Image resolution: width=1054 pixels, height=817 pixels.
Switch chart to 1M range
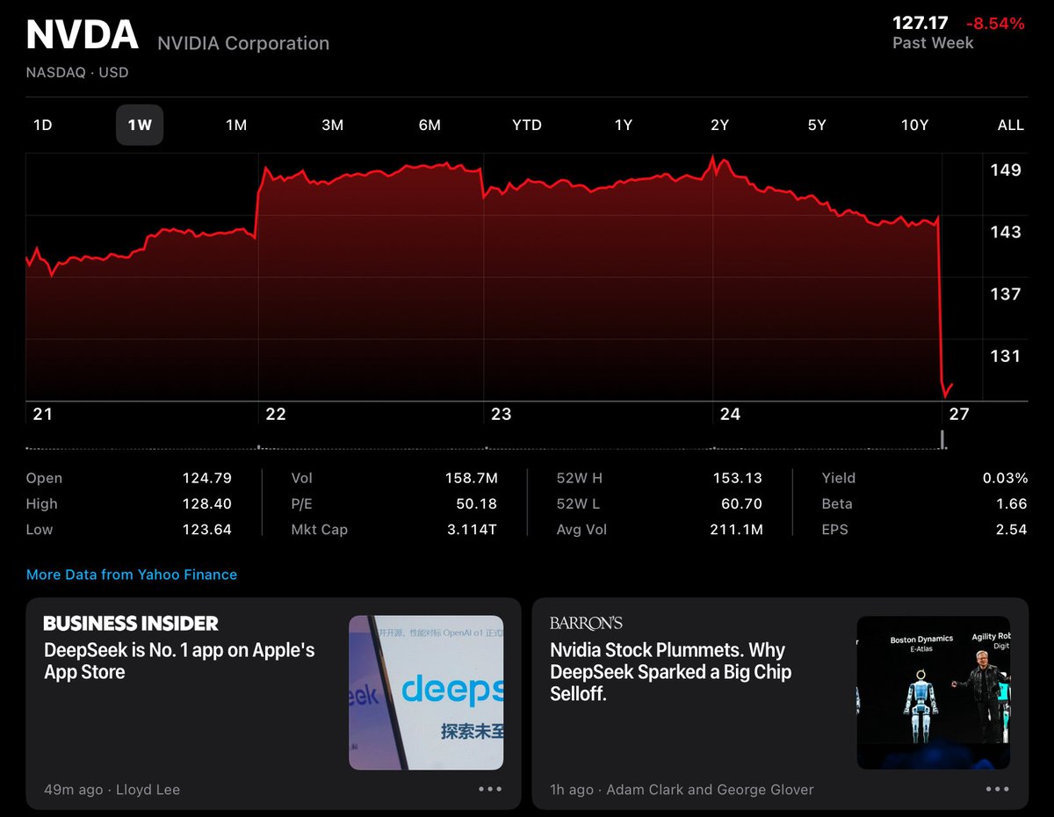236,125
